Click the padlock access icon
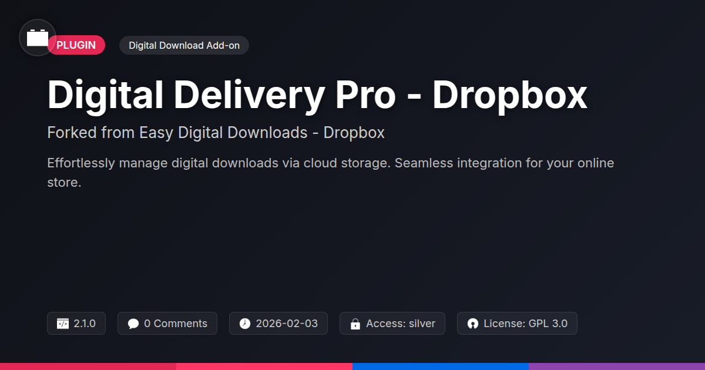The width and height of the screenshot is (705, 370). [355, 324]
